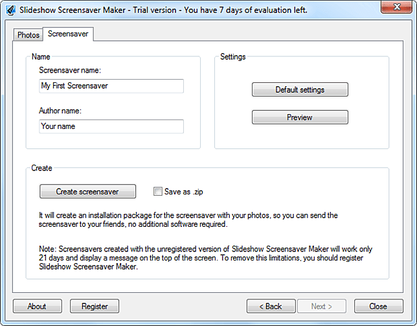Click into the Author name field
Viewport: 417px width, 326px height.
tap(111, 126)
